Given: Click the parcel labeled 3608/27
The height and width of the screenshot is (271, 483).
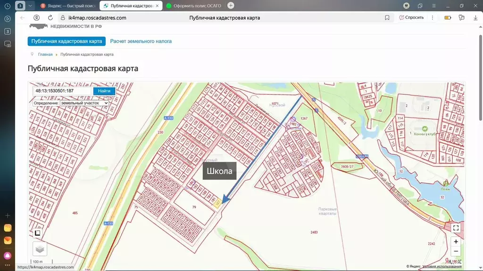Looking at the screenshot, I should 347,167.
